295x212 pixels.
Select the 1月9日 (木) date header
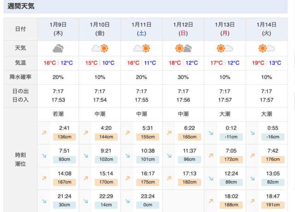(58, 29)
